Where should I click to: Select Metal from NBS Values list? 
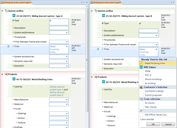coord(147,71)
